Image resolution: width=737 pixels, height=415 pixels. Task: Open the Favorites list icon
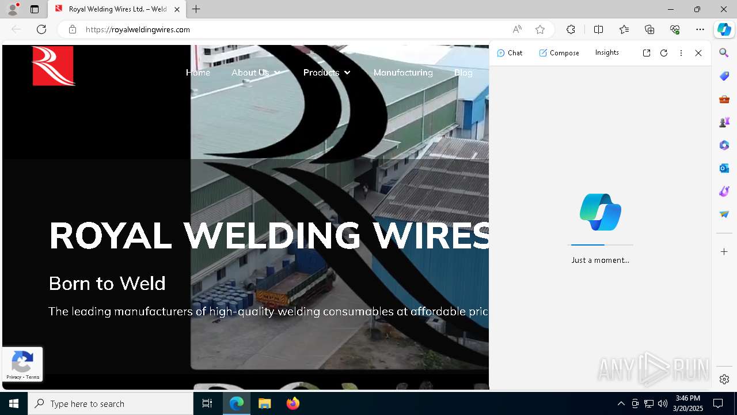pyautogui.click(x=624, y=29)
